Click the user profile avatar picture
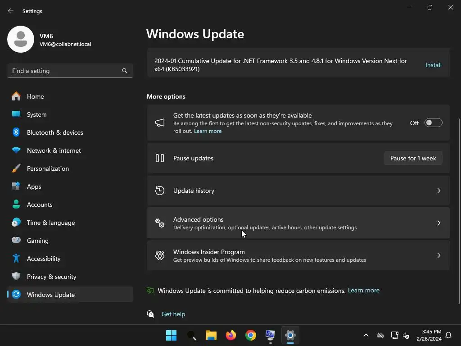This screenshot has width=461, height=346. click(21, 39)
